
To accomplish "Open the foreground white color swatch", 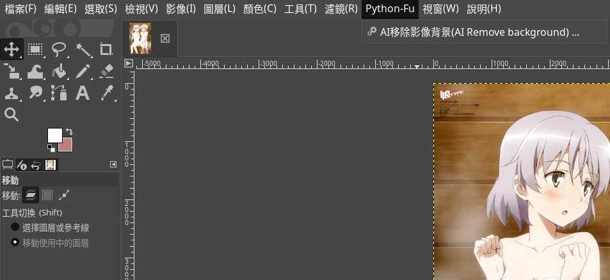I will [54, 135].
